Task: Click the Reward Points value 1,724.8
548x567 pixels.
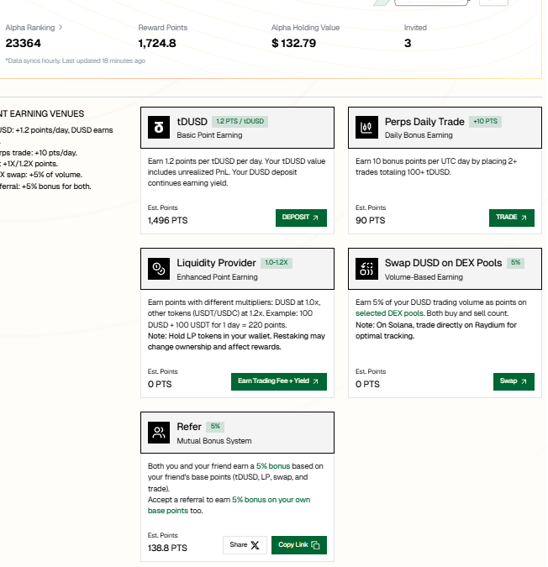Action: (x=157, y=44)
